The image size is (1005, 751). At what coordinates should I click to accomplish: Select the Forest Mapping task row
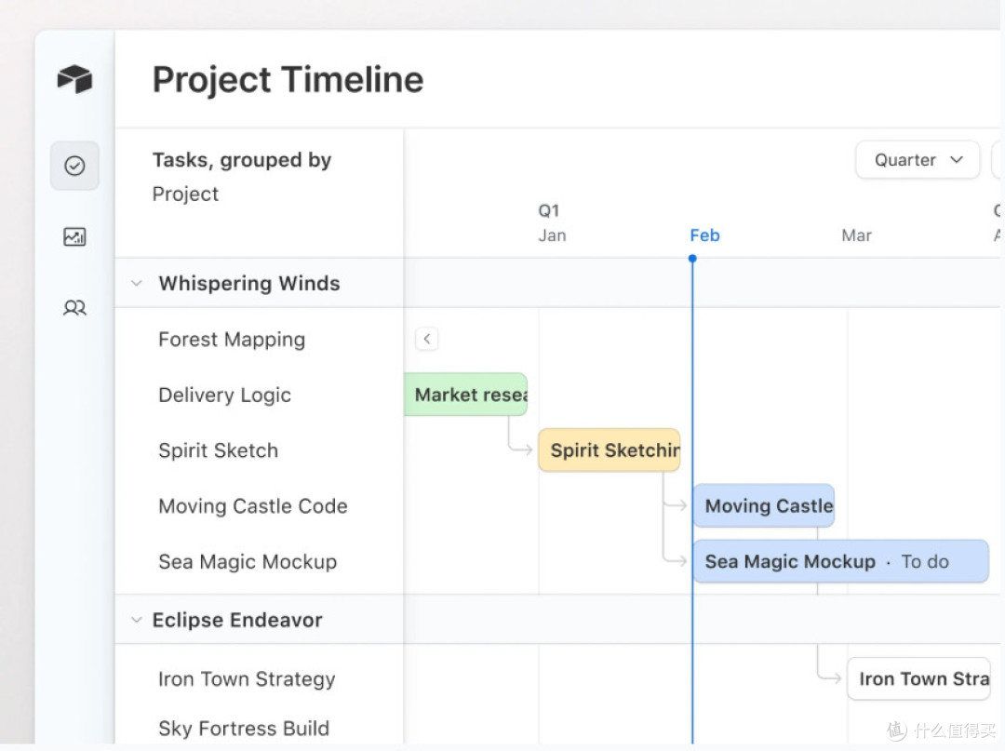click(x=260, y=339)
